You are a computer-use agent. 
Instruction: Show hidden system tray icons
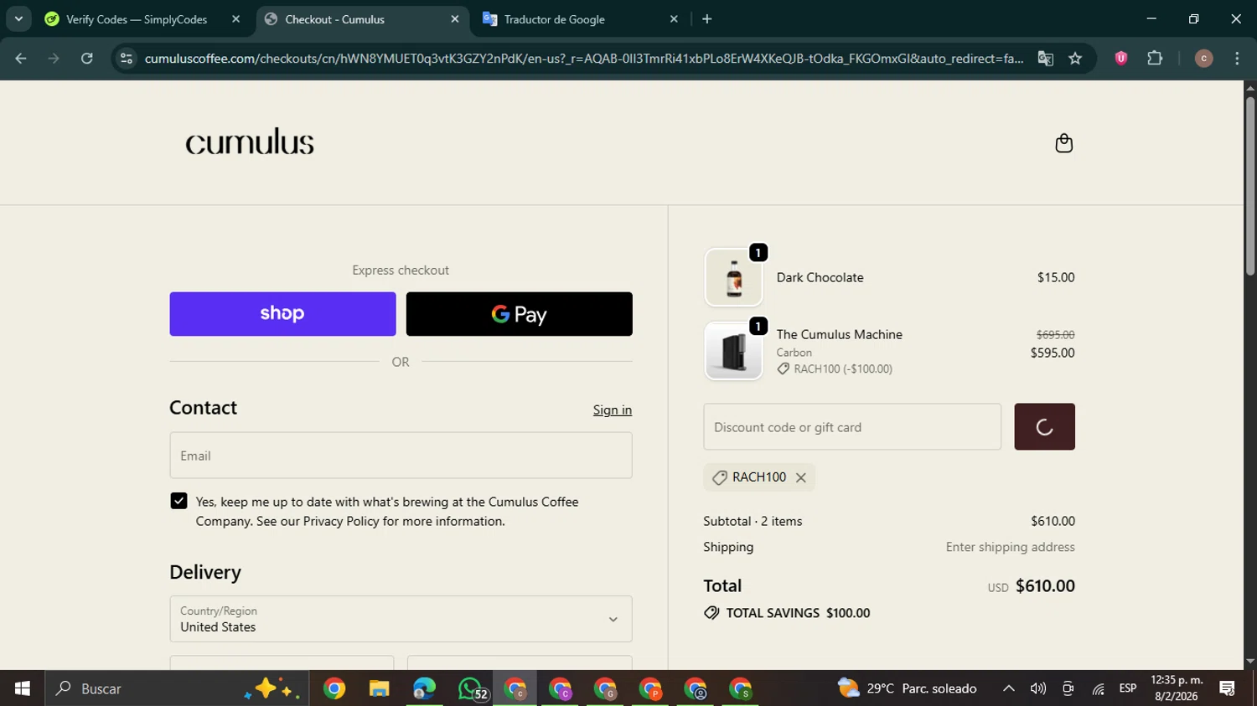(1008, 688)
